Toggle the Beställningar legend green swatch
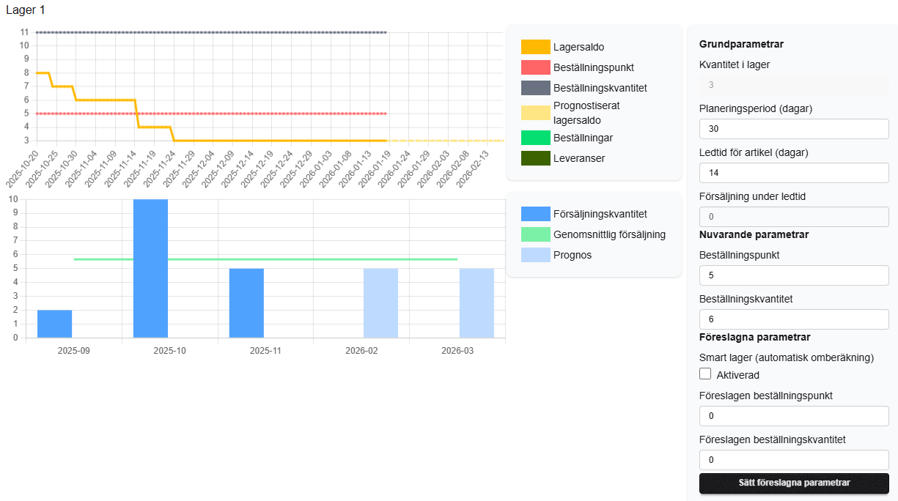Image resolution: width=898 pixels, height=501 pixels. (535, 138)
